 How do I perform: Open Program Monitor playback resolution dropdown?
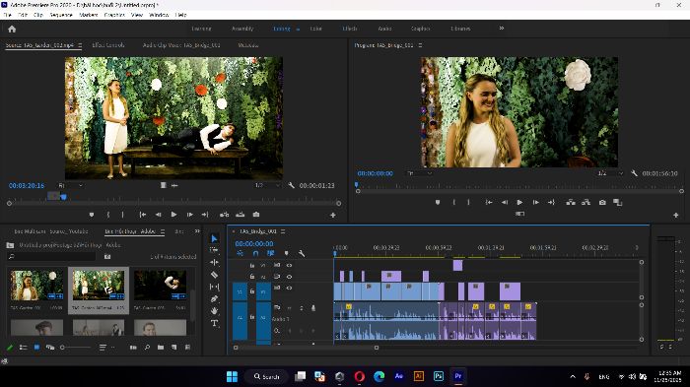coord(610,173)
